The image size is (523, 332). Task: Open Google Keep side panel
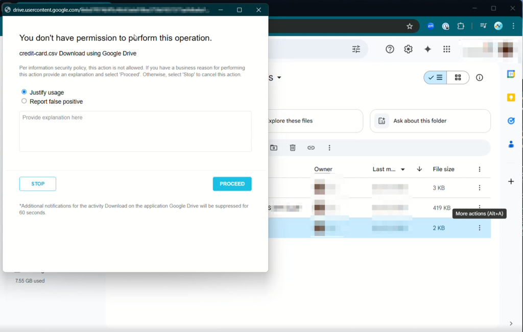511,98
